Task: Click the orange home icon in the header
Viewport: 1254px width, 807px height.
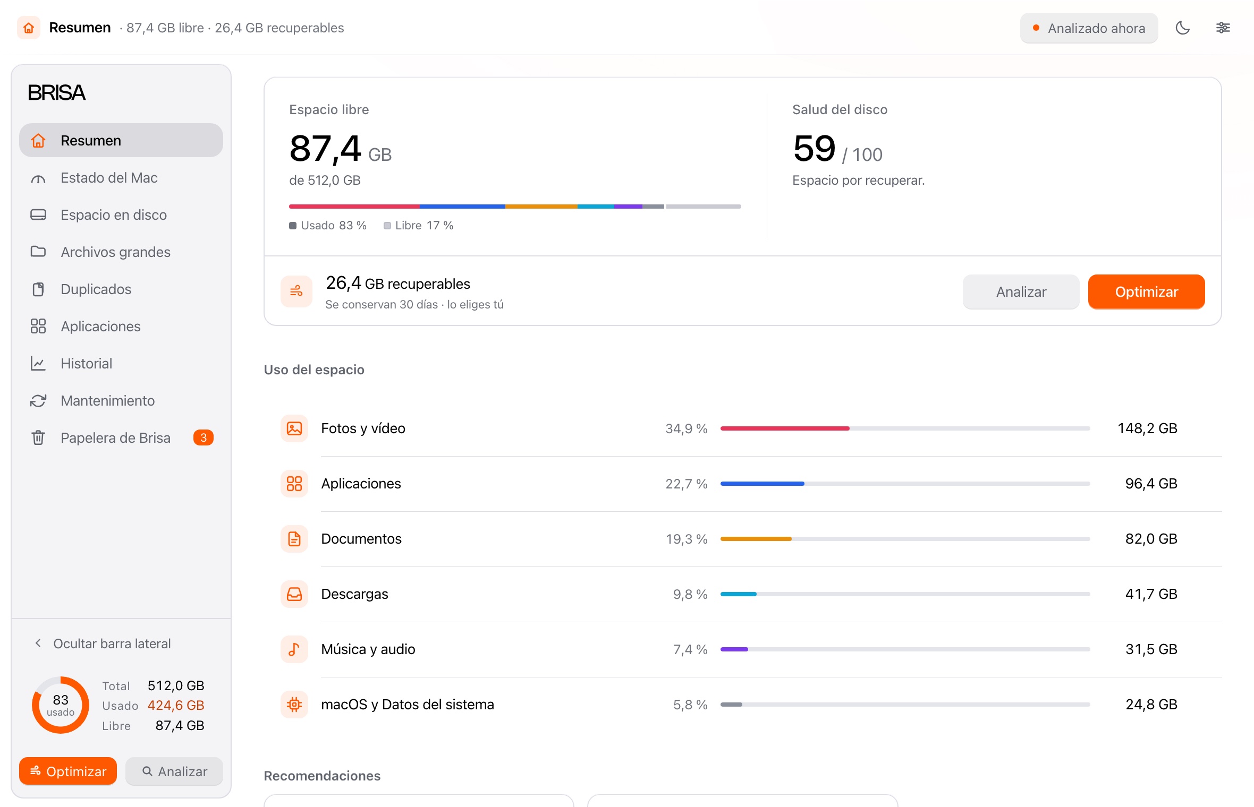Action: click(29, 28)
